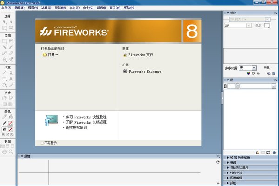Select the Paint Bucket tool
The image size is (279, 186).
pyautogui.click(x=11, y=117)
